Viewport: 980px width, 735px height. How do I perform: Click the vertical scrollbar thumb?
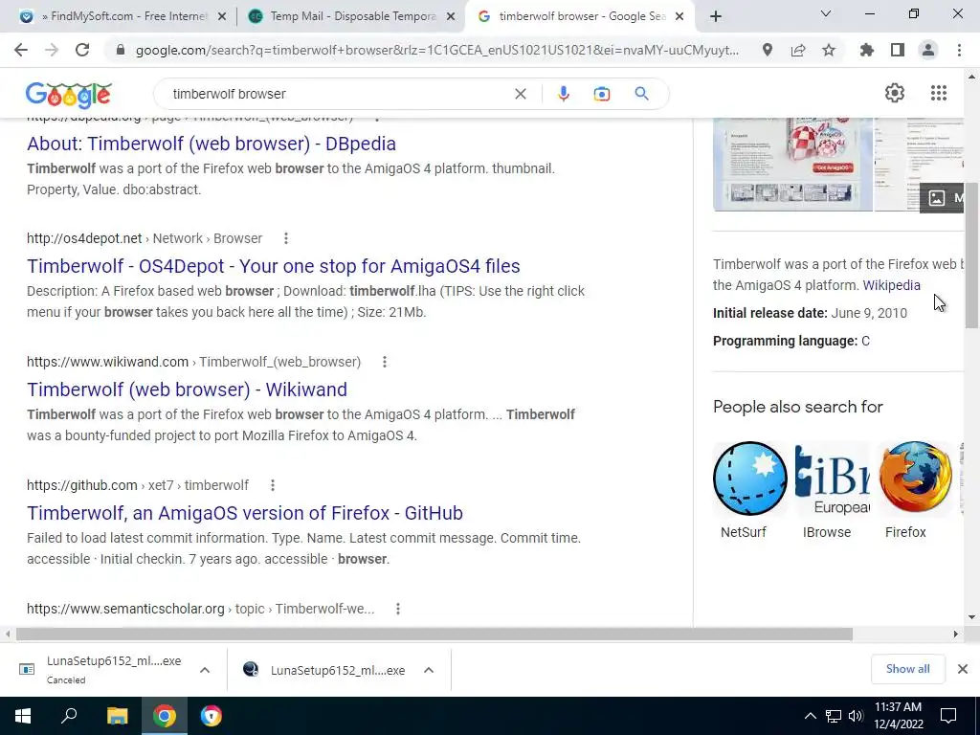(971, 256)
